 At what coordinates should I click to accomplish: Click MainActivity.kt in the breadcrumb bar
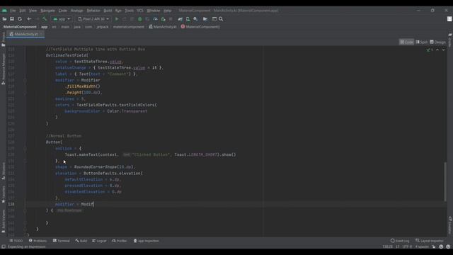click(x=163, y=27)
